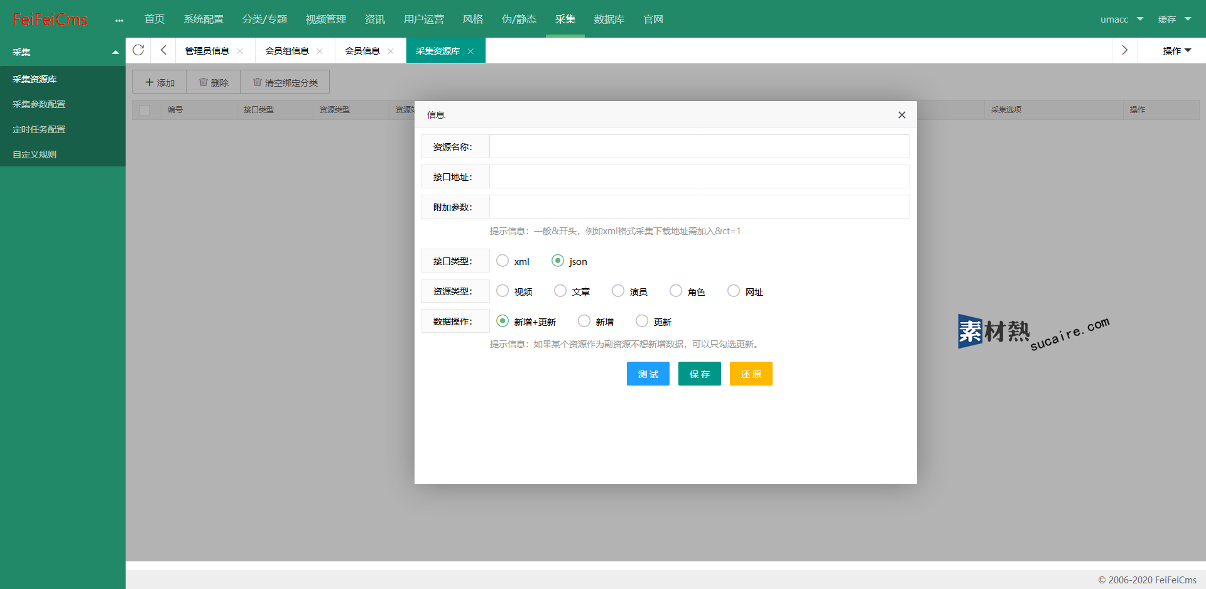Close the 会员组信息 tab
This screenshot has width=1206, height=589.
point(320,51)
